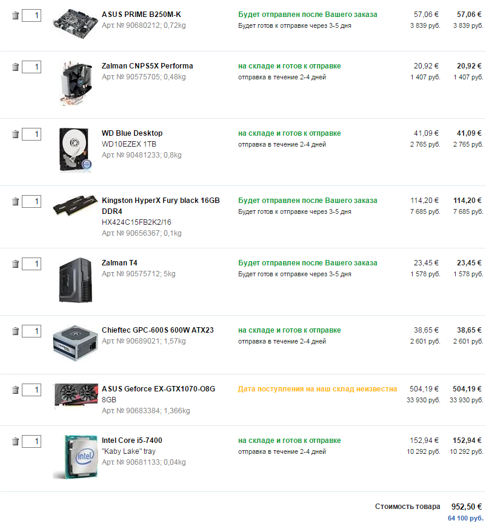Open ASUS PRIME B250M-K product link
Screen dimensions: 486x532
141,15
